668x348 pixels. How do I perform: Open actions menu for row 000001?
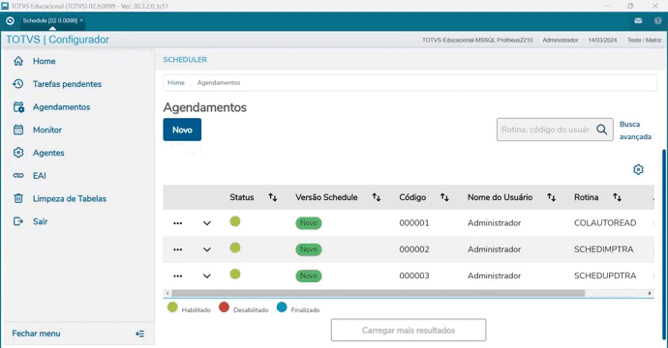coord(178,223)
